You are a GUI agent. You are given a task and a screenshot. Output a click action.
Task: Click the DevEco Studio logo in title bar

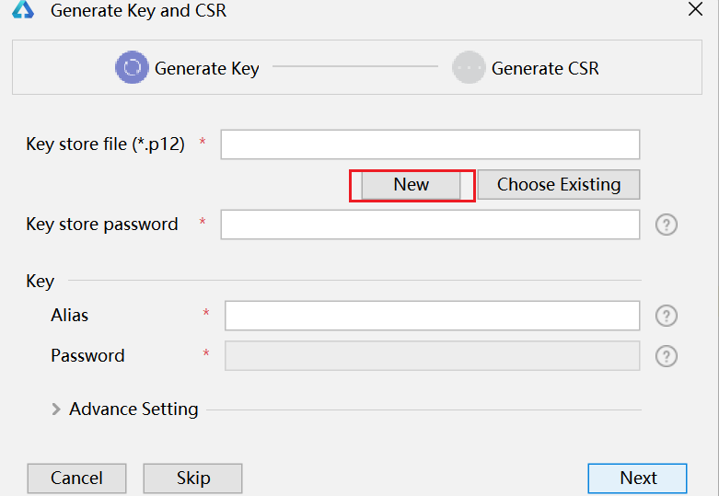pyautogui.click(x=23, y=9)
